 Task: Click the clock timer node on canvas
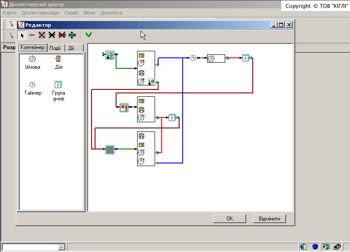(193, 57)
